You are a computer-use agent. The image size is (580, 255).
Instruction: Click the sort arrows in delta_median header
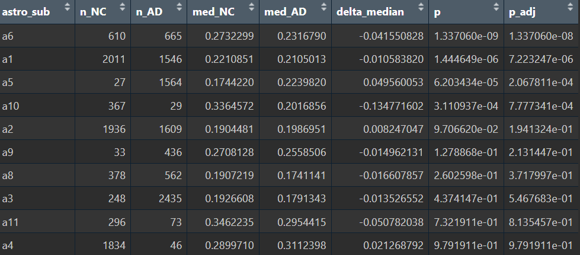[420, 8]
